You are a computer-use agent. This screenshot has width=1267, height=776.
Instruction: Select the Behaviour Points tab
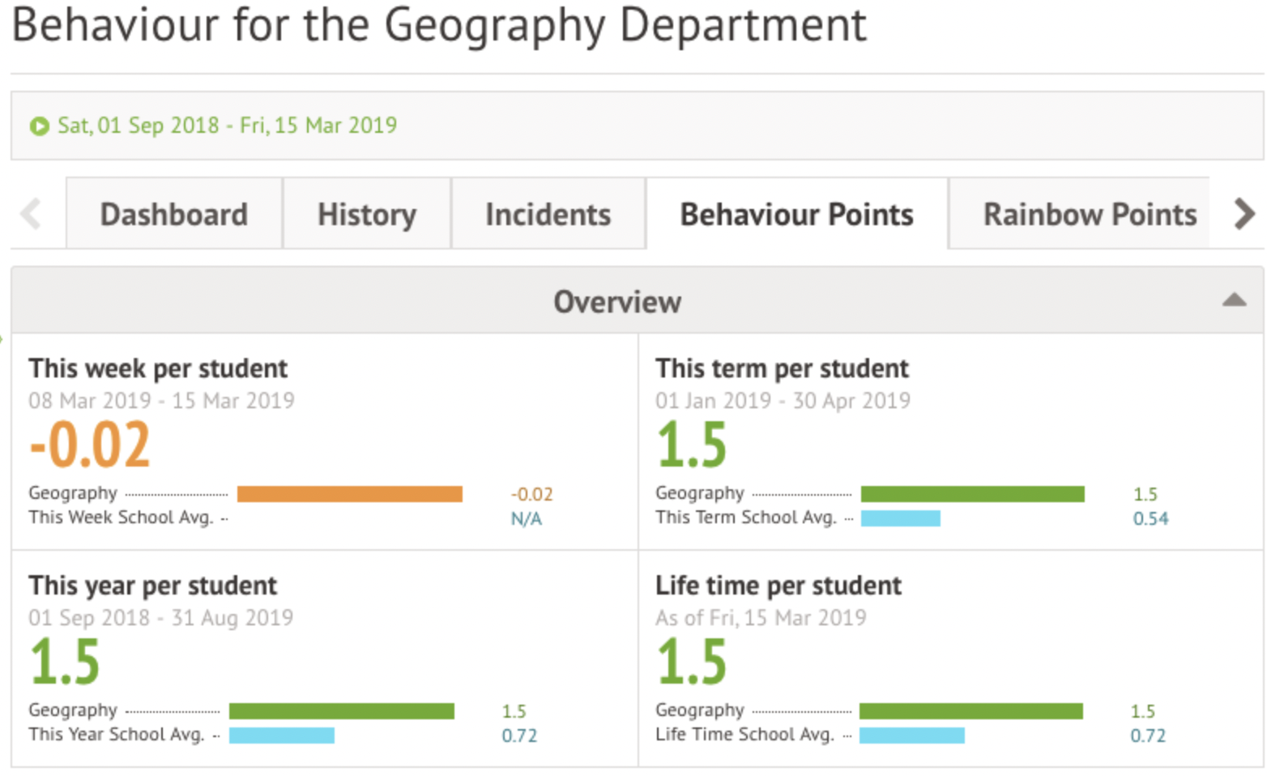coord(796,215)
